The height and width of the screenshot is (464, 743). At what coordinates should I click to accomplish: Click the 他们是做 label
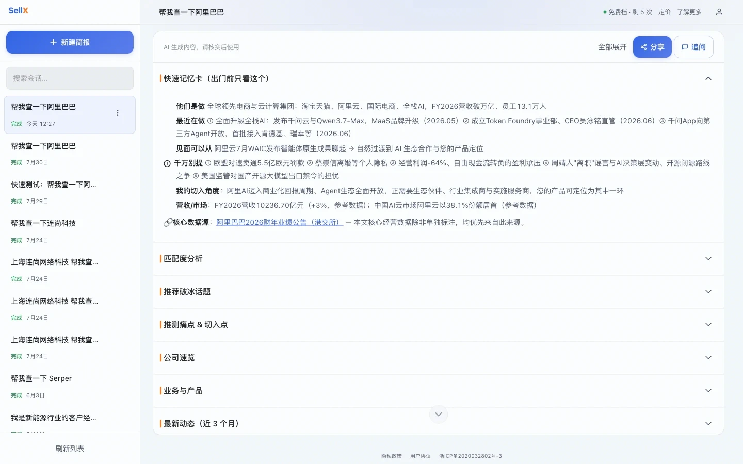(x=190, y=106)
